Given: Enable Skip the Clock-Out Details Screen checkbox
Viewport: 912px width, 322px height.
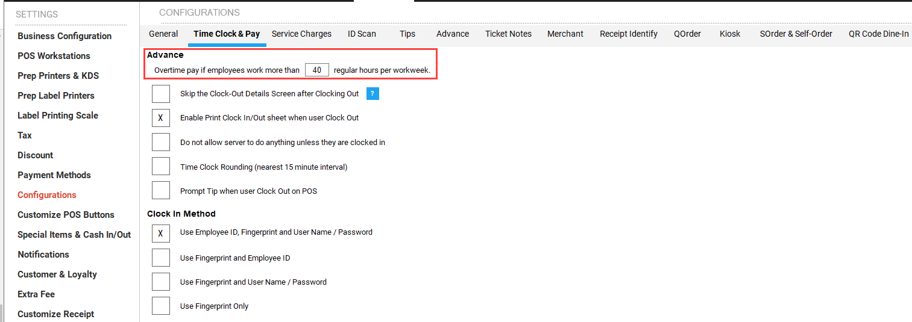Looking at the screenshot, I should coord(161,94).
